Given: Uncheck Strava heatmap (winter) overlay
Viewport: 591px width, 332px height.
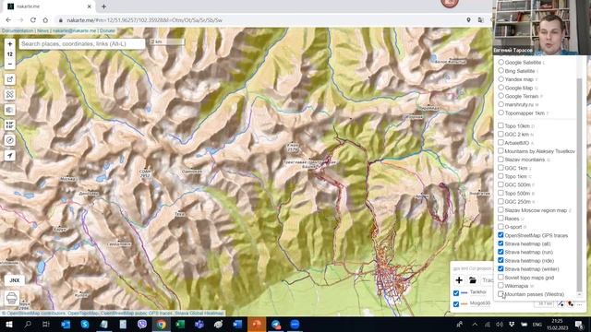Looking at the screenshot, I should coord(501,268).
